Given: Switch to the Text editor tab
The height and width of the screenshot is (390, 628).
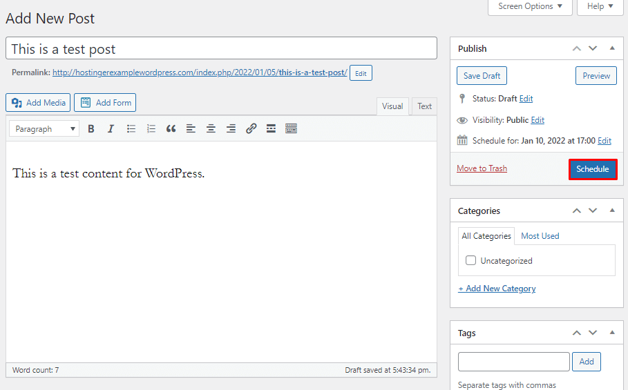Looking at the screenshot, I should (424, 106).
